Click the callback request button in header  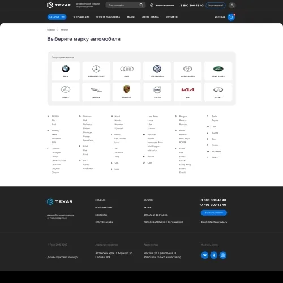click(x=216, y=5)
